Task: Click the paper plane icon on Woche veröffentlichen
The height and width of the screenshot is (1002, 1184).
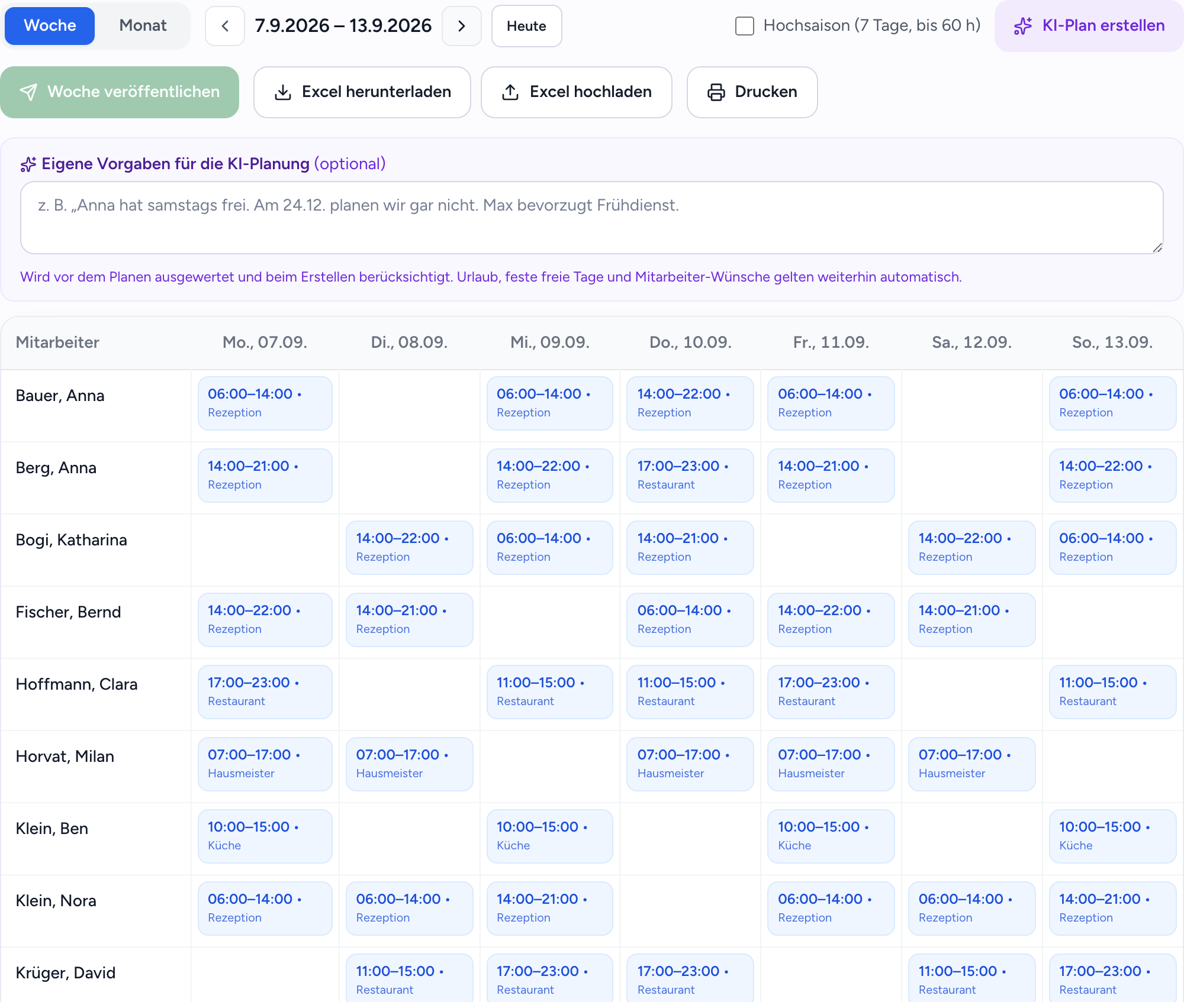Action: [28, 92]
